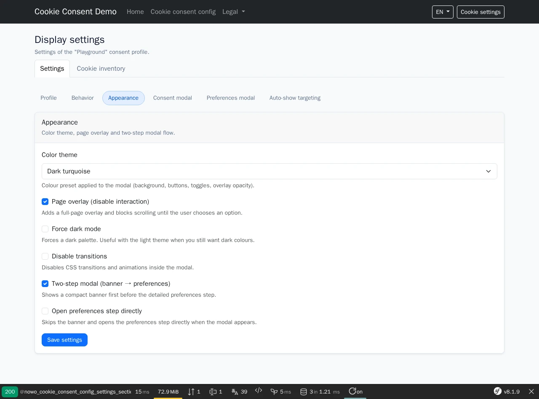
Task: Click the Save settings button
Action: click(64, 340)
